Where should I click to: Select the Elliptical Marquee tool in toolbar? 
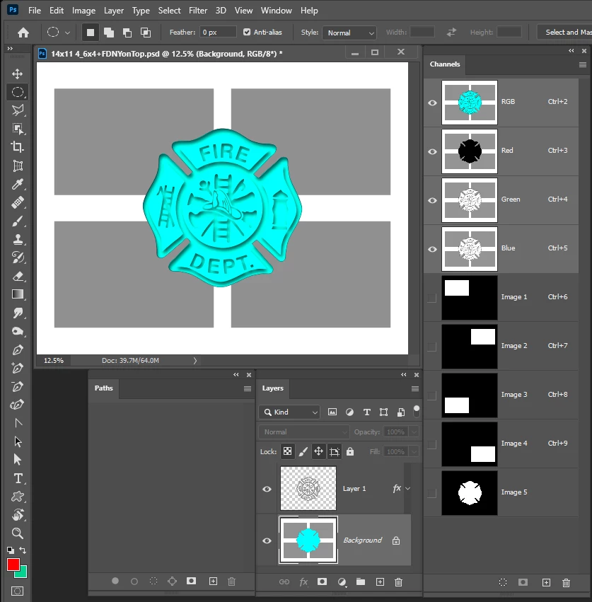tap(17, 92)
